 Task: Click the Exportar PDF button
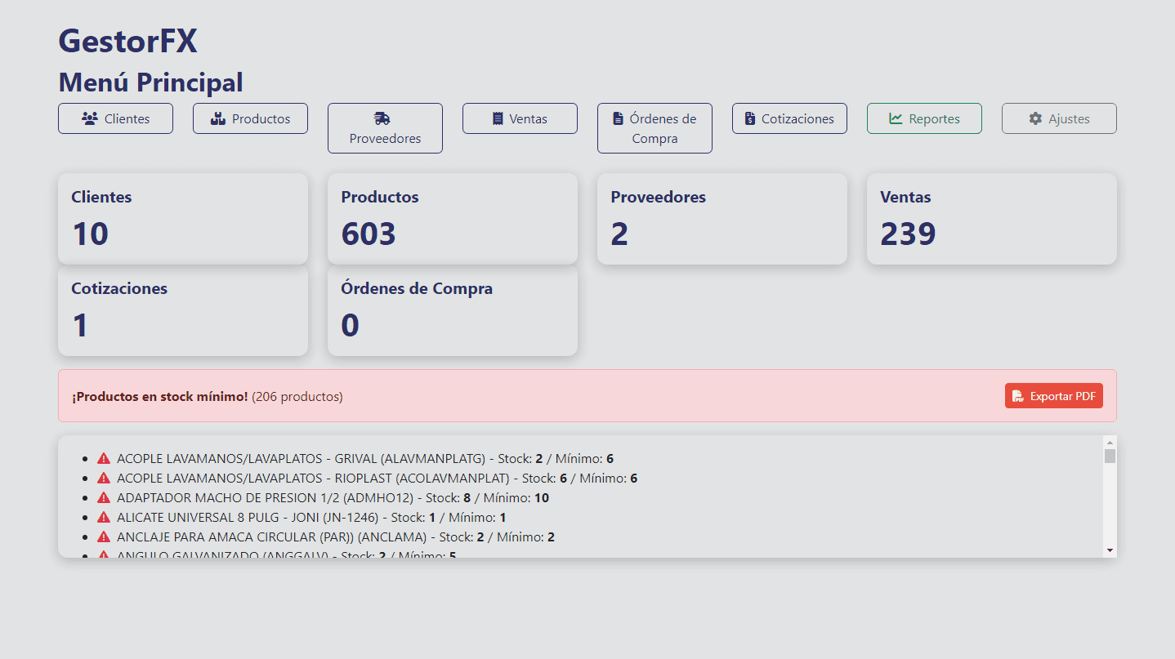tap(1054, 395)
